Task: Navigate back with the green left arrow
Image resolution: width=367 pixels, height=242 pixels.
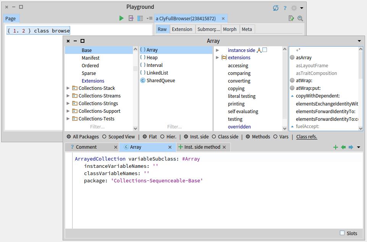Action: (x=343, y=147)
